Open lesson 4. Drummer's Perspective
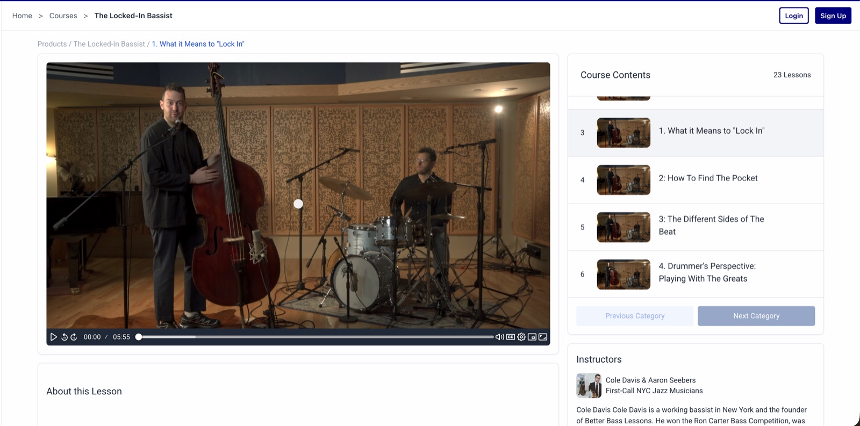 [696, 274]
